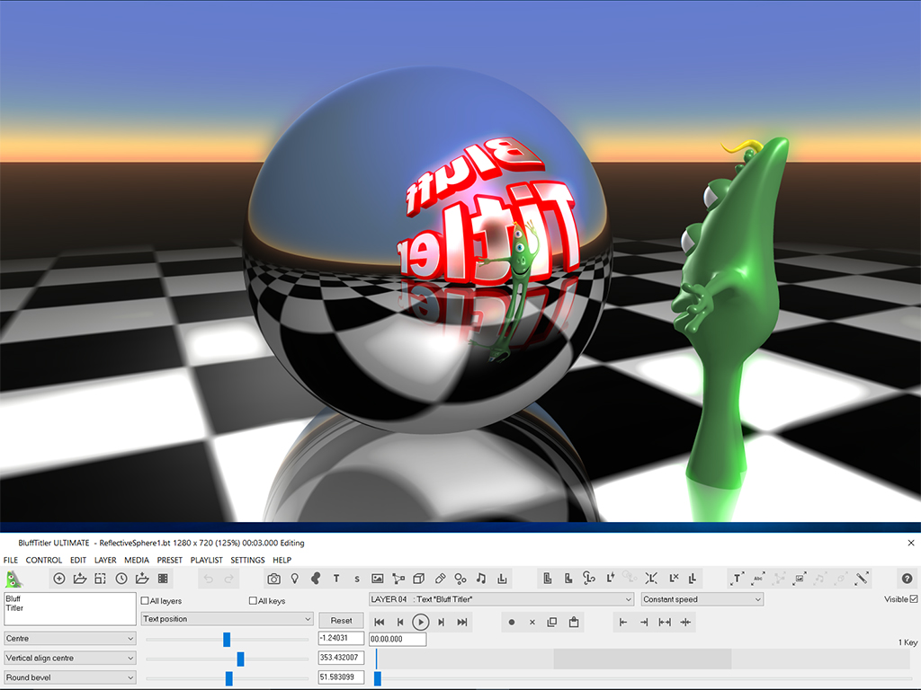
Task: Enable the All keys checkbox
Action: (x=253, y=601)
